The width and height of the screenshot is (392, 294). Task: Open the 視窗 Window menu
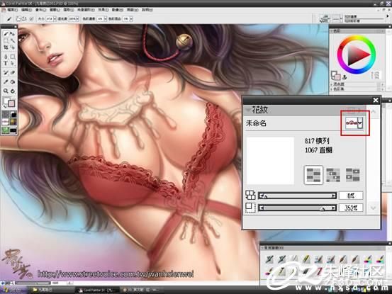pos(133,10)
